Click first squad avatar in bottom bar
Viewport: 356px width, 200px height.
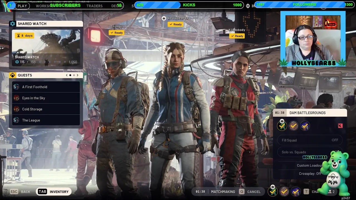273,191
